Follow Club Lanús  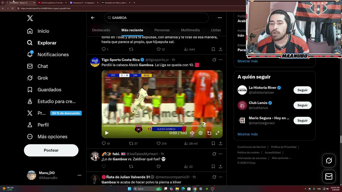[x=302, y=105]
